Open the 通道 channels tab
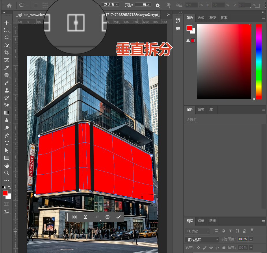 point(201,221)
